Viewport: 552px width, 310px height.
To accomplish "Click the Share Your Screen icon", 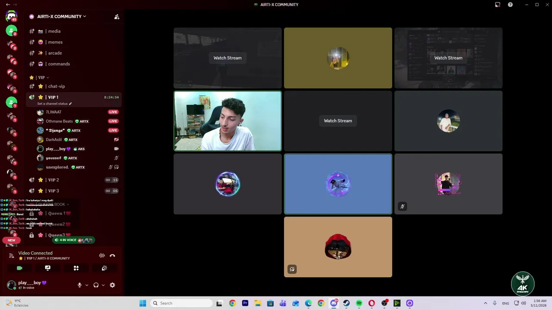I will [47, 268].
